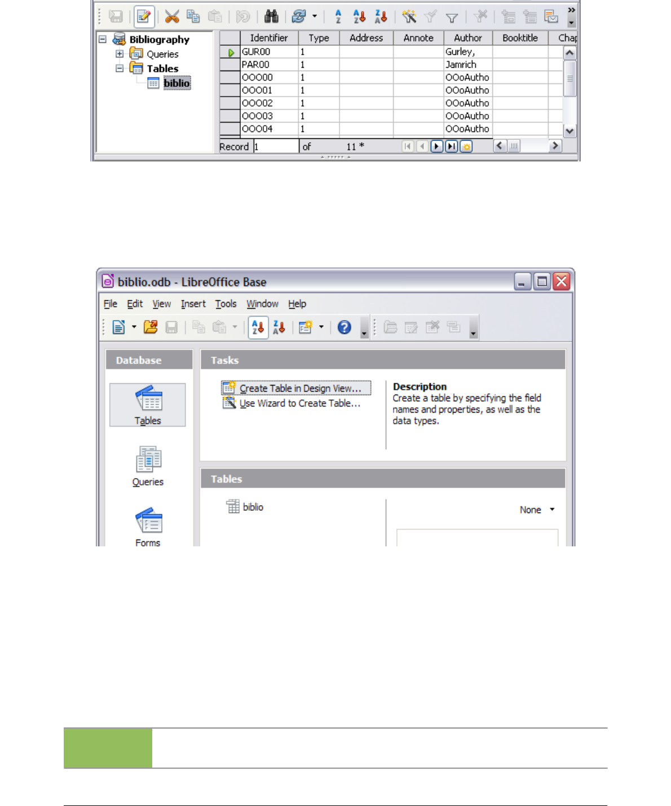Select the biblio table in data source tree
671x806 pixels.
[176, 83]
